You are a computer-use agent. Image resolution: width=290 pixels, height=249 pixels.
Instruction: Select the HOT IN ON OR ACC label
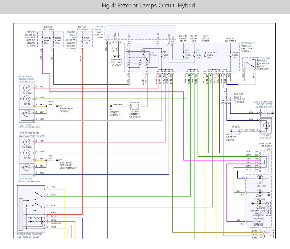pyautogui.click(x=194, y=38)
